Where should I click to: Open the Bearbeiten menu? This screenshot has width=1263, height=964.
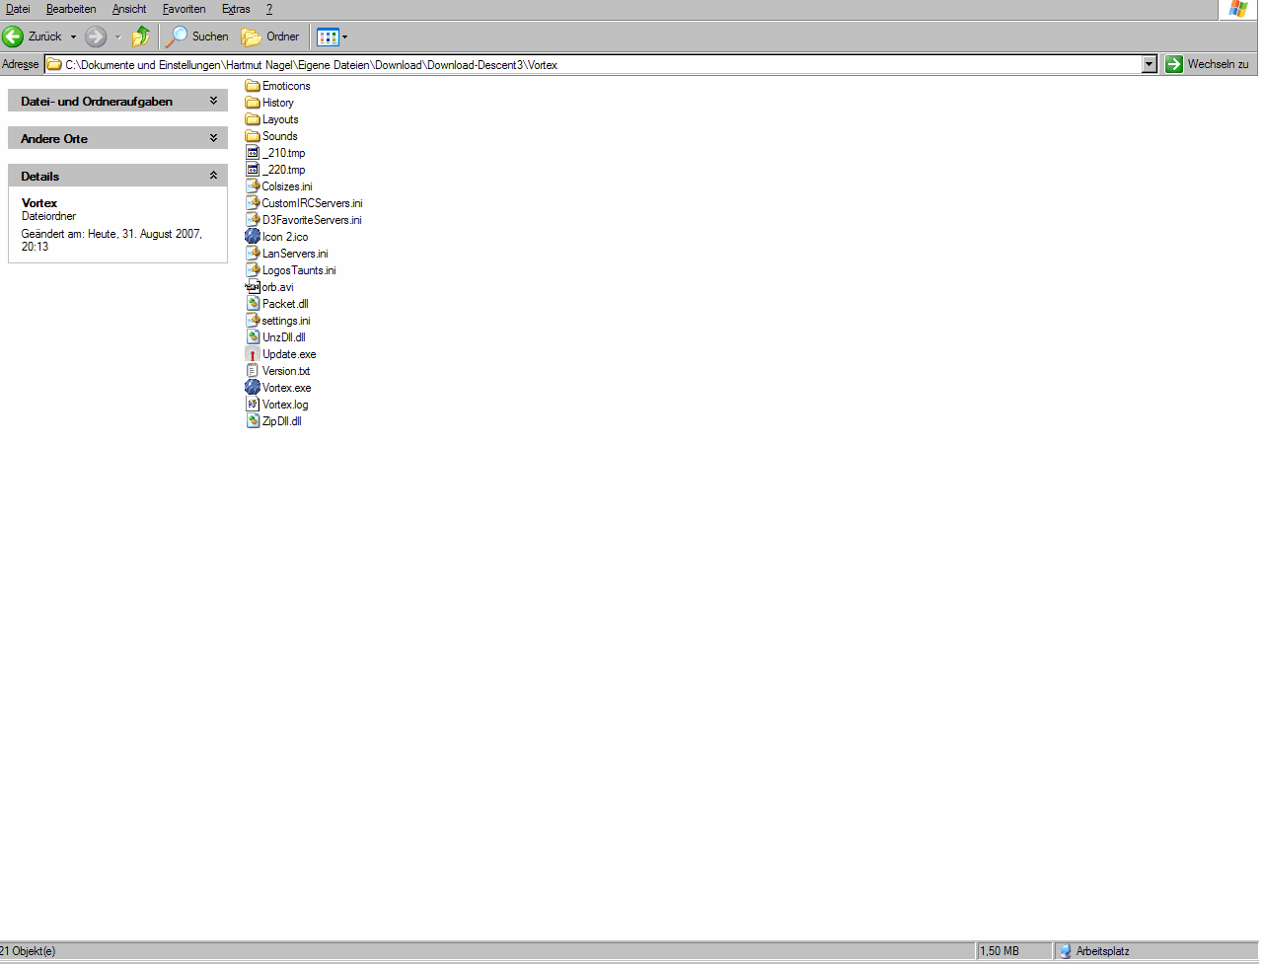[71, 9]
